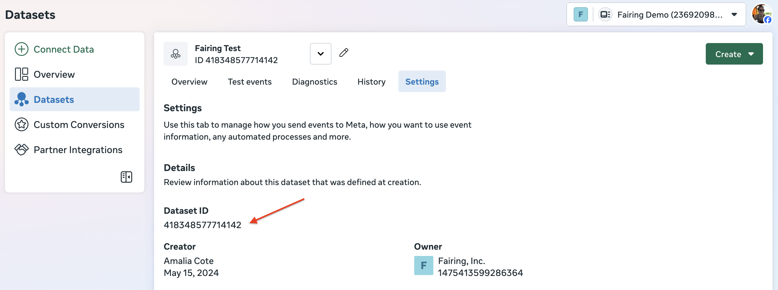Click the header ID 418348577714142 text
The height and width of the screenshot is (290, 778).
point(236,60)
